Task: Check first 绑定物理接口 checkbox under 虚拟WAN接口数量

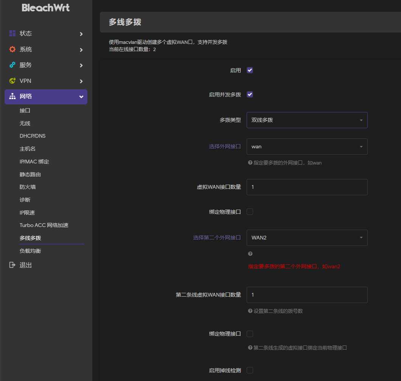Action: pyautogui.click(x=250, y=212)
